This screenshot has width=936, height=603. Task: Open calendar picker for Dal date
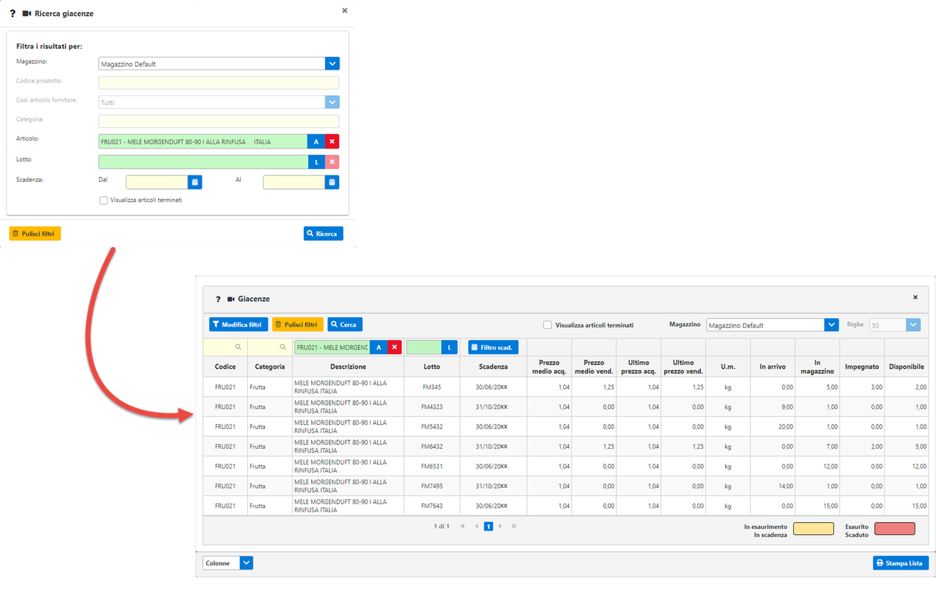195,182
